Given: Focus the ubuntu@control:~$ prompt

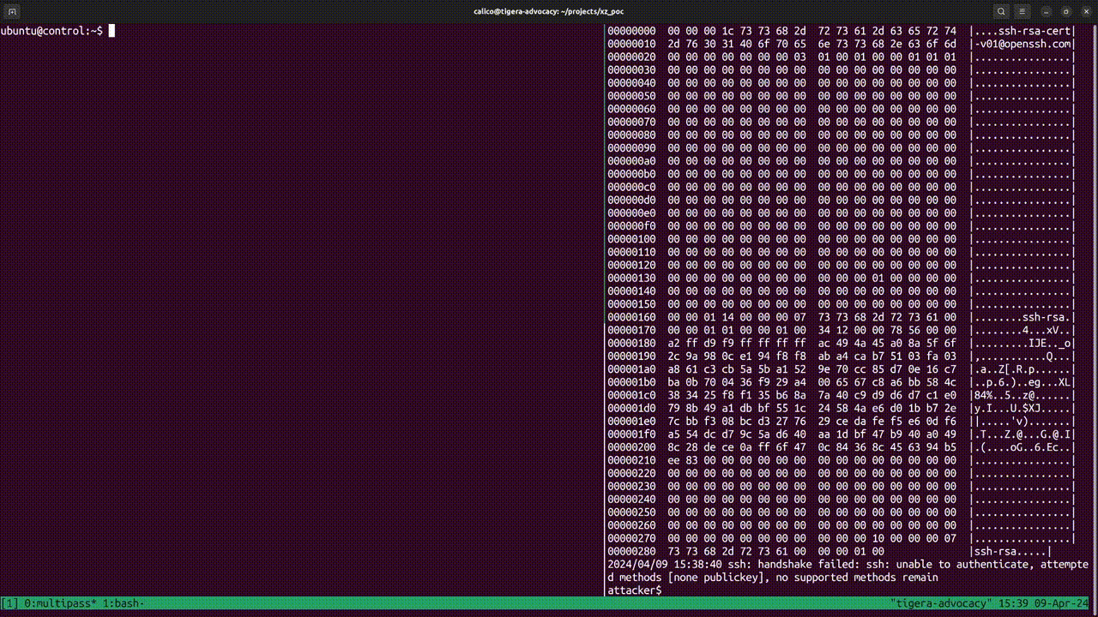Looking at the screenshot, I should [x=51, y=31].
